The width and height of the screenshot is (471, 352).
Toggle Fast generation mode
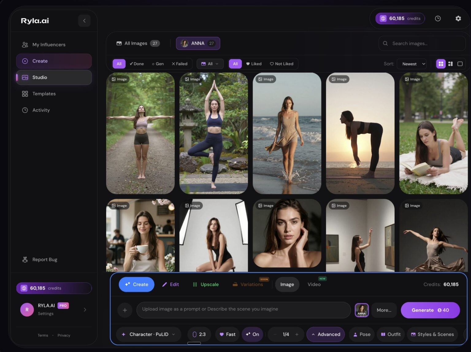coord(228,334)
